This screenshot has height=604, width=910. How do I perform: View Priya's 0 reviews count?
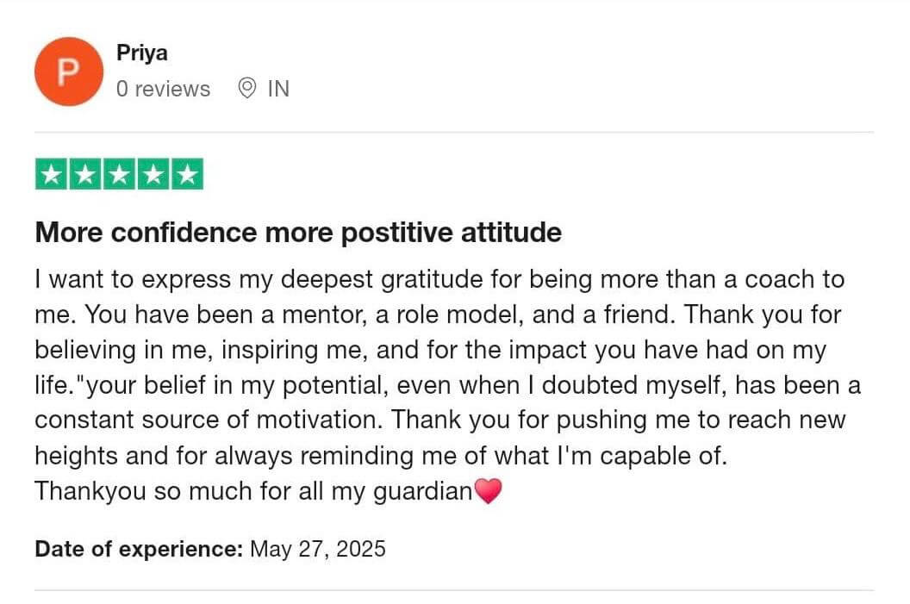(163, 89)
